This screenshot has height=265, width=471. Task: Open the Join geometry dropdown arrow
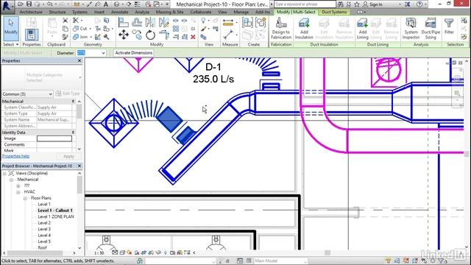coord(91,37)
